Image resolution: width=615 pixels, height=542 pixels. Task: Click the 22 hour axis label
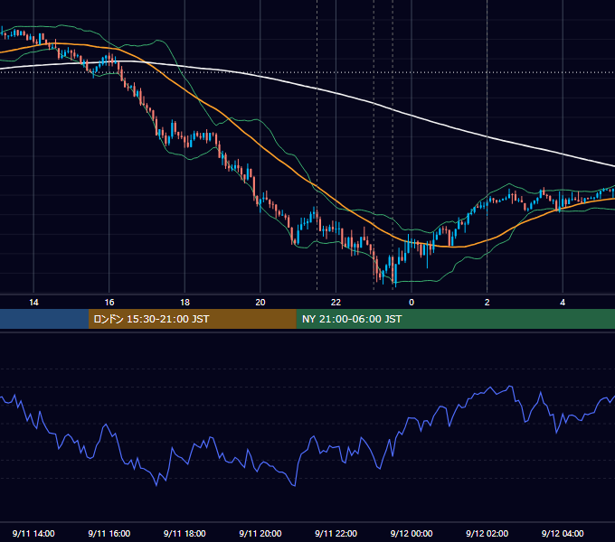click(x=336, y=303)
